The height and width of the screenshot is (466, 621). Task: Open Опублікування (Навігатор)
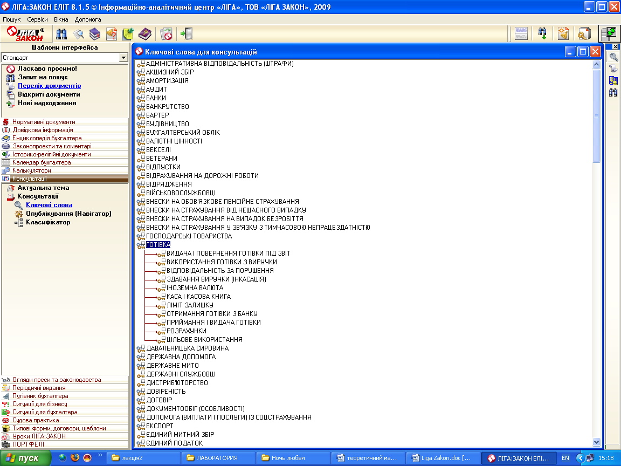tap(68, 214)
